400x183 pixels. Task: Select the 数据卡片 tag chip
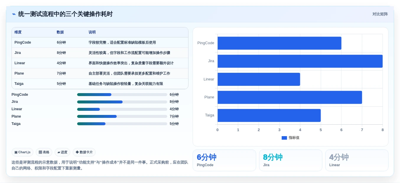pyautogui.click(x=84, y=152)
